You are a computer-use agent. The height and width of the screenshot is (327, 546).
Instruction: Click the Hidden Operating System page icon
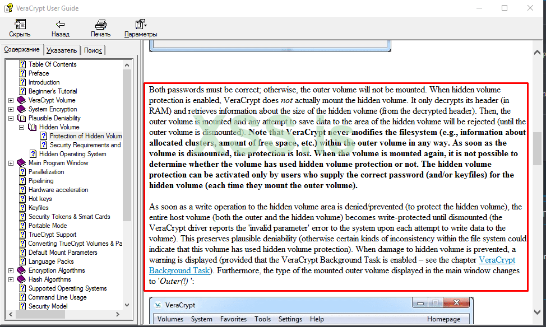pos(33,154)
